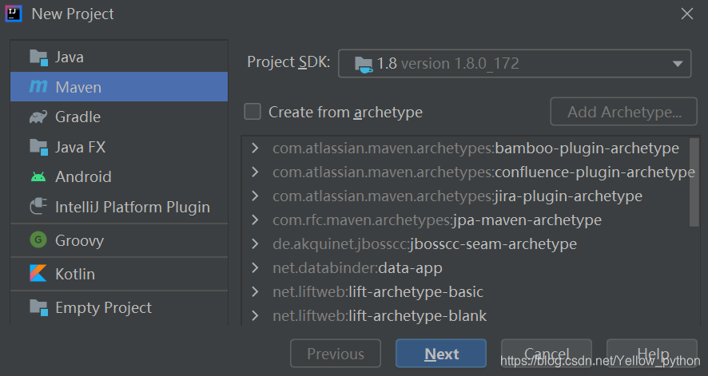Expand jpa-maven-archetype node
This screenshot has height=376, width=708.
pyautogui.click(x=255, y=220)
